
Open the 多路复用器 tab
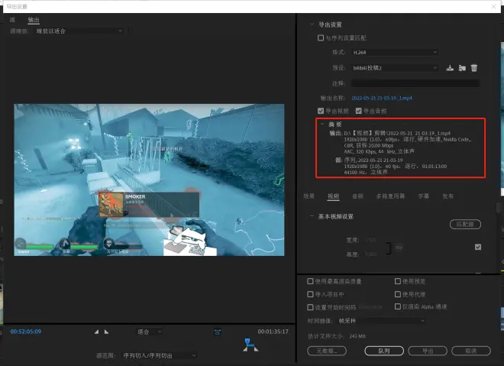click(390, 196)
